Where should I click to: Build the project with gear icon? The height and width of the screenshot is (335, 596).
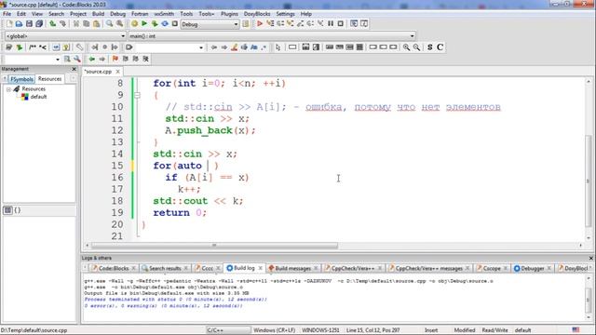pyautogui.click(x=134, y=23)
